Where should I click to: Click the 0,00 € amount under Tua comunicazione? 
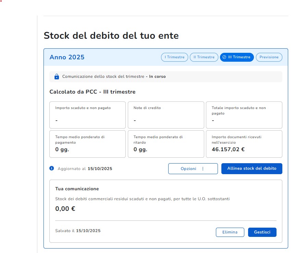click(65, 208)
